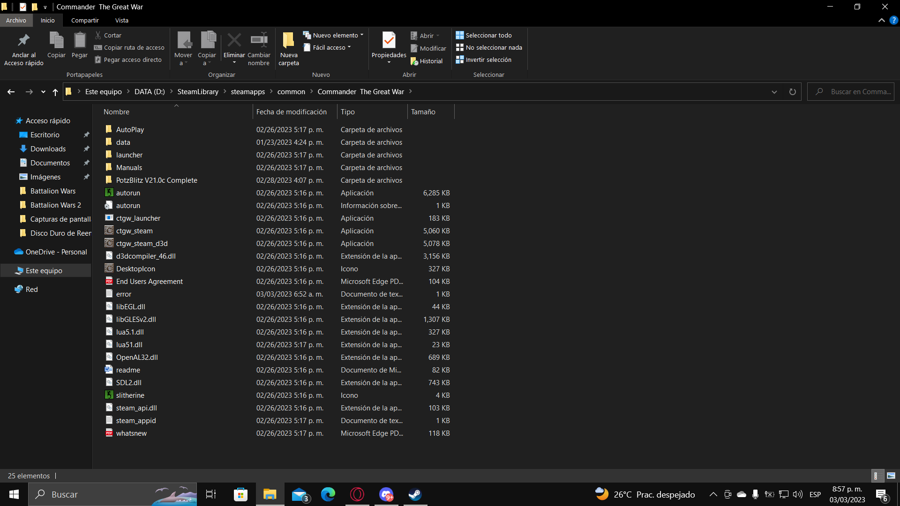Click the Propiedades icon in ribbon
The height and width of the screenshot is (506, 900).
pyautogui.click(x=389, y=41)
